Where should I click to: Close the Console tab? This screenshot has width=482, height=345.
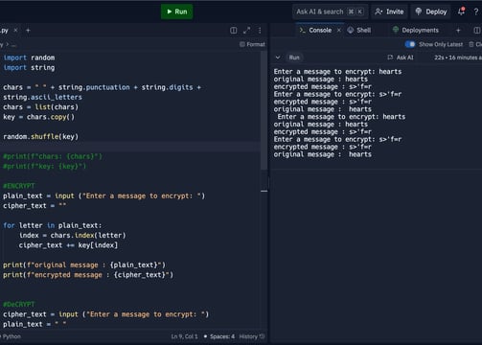[x=339, y=31]
